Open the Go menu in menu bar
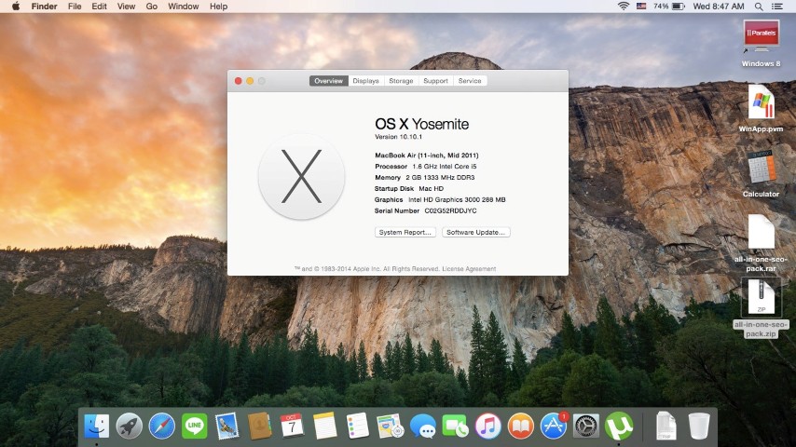Image resolution: width=796 pixels, height=447 pixels. pyautogui.click(x=152, y=7)
